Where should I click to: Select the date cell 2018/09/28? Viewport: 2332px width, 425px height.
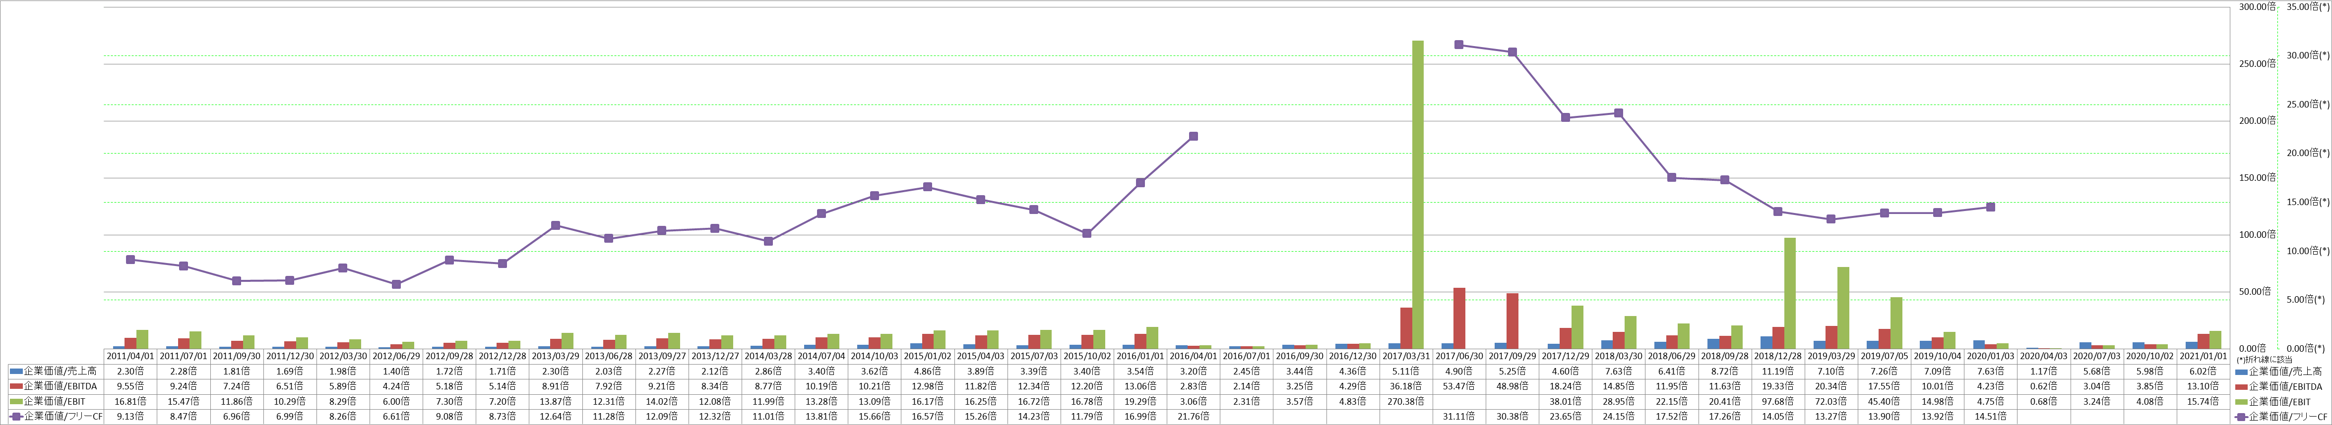point(1724,356)
